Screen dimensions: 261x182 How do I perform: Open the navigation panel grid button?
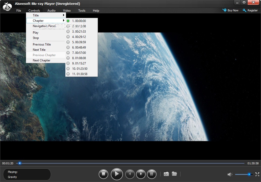[x=152, y=174]
